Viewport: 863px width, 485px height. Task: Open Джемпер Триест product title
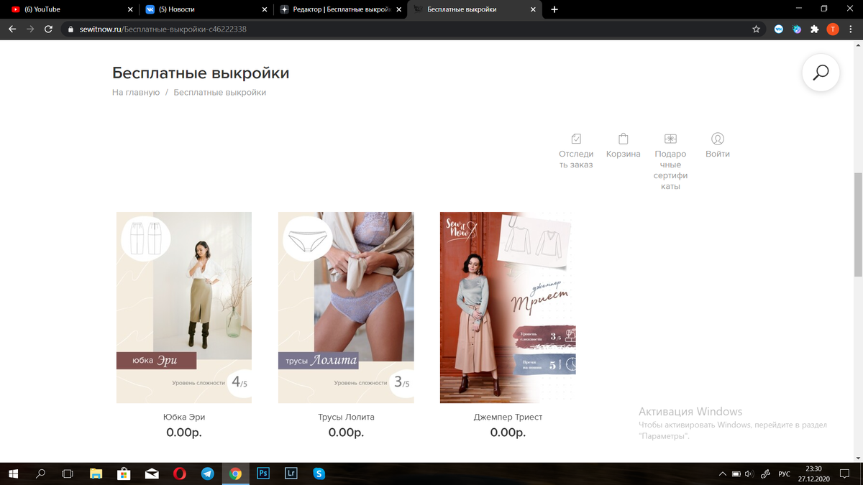[508, 417]
